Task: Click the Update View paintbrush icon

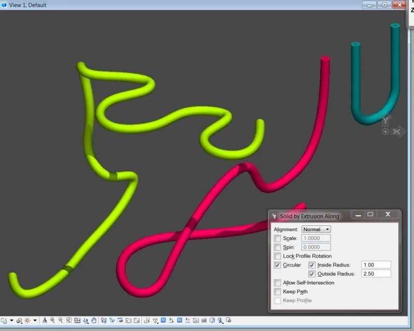Action: pyautogui.click(x=45, y=321)
